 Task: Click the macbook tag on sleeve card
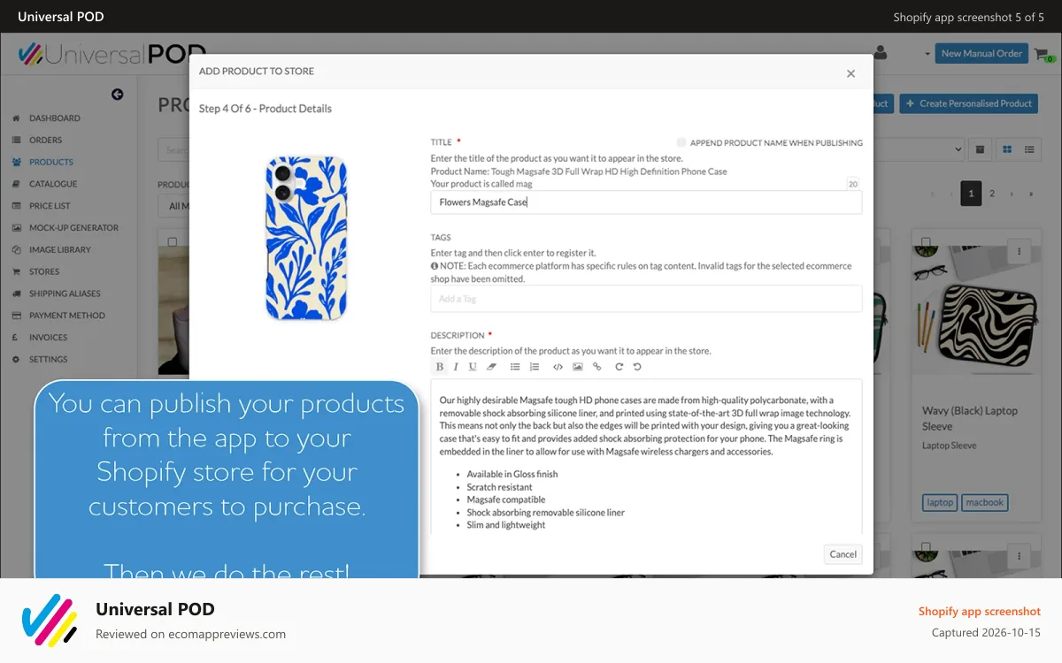[984, 502]
